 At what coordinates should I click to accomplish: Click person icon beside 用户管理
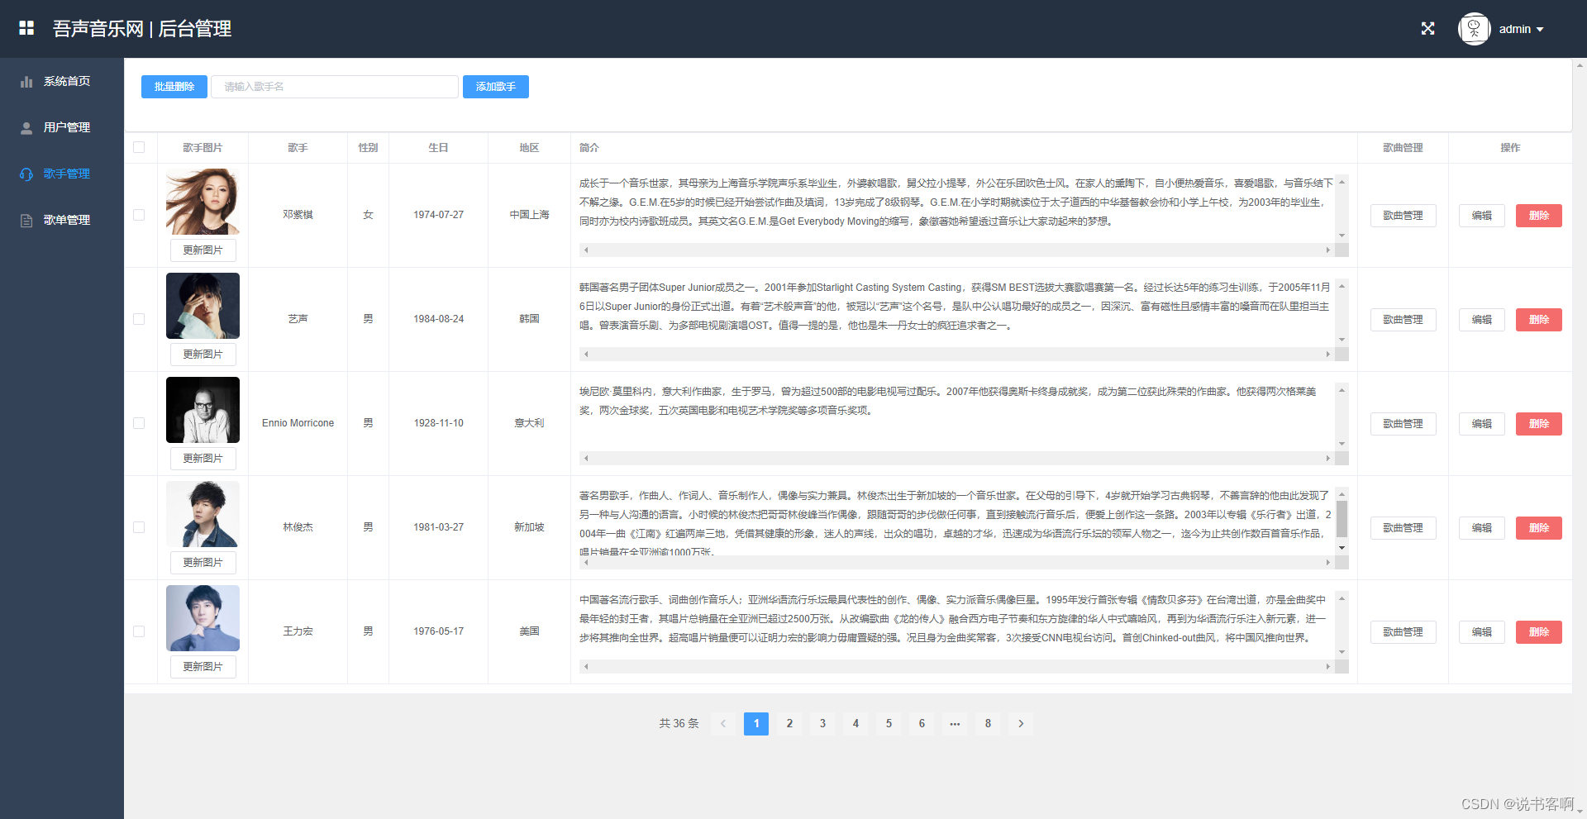[26, 127]
